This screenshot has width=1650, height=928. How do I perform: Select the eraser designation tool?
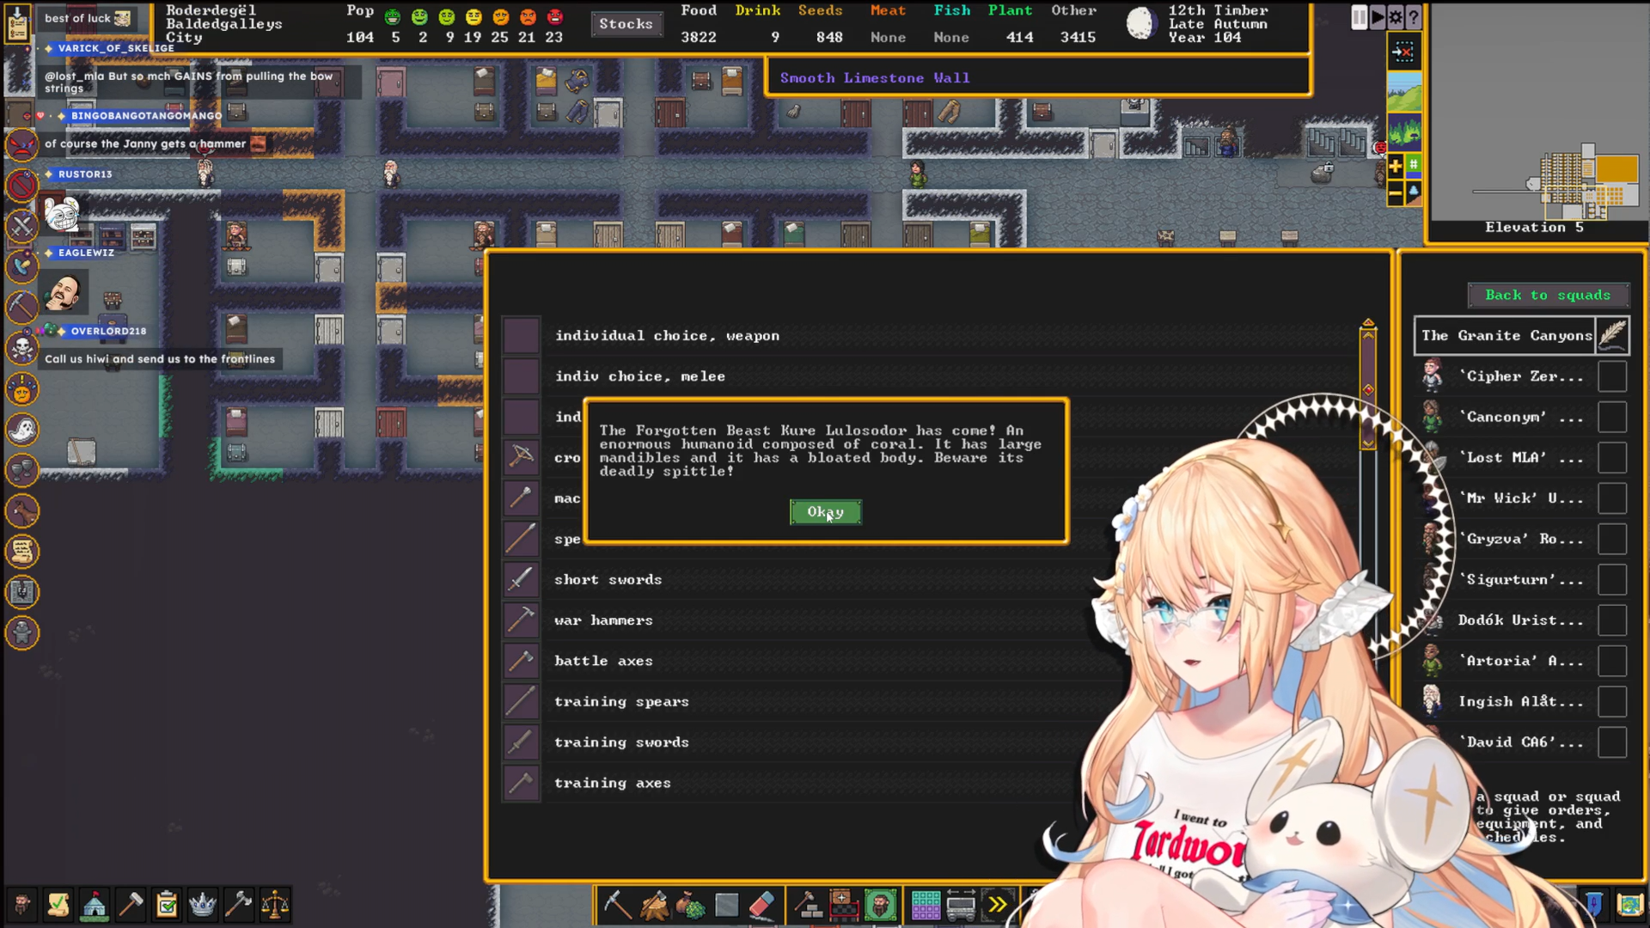(x=762, y=905)
